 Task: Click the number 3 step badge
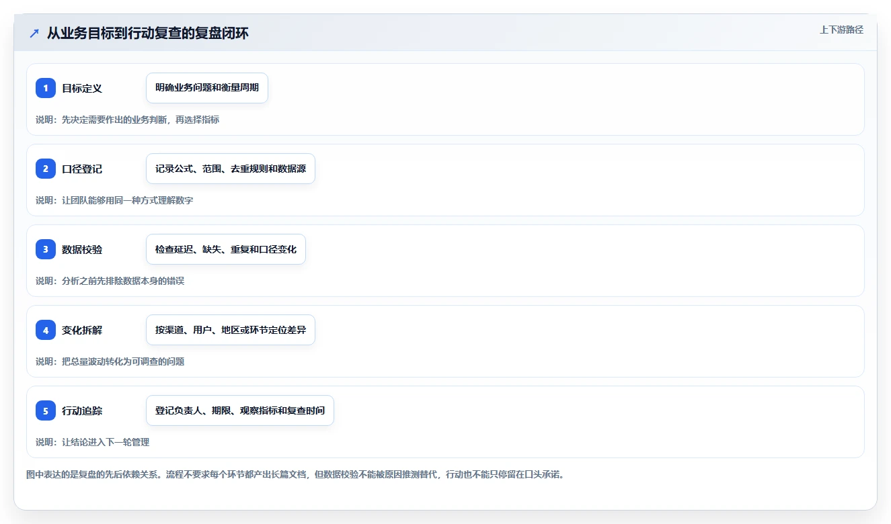[46, 249]
